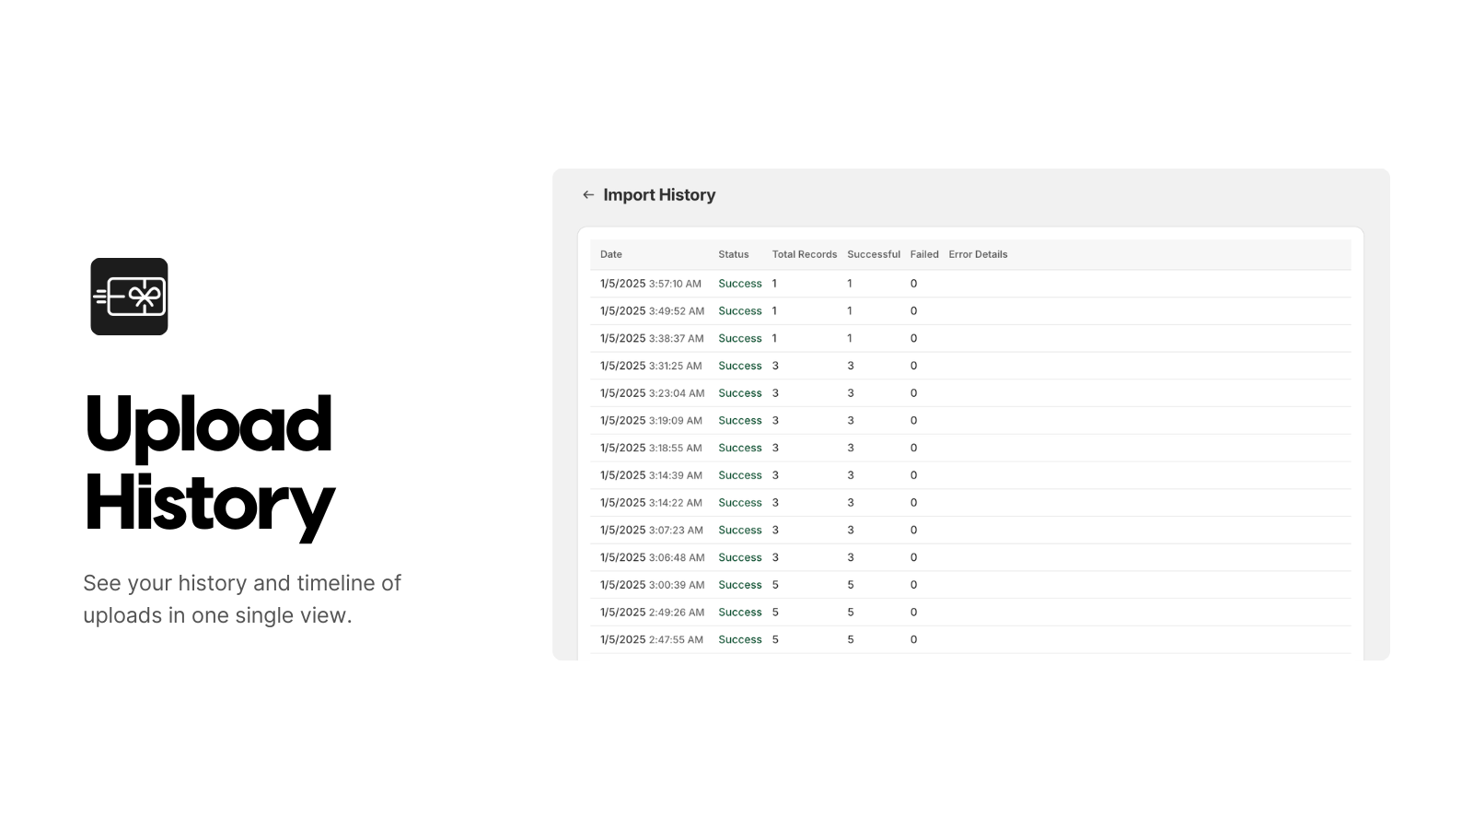
Task: Click the black gift card app logo
Action: coord(129,297)
